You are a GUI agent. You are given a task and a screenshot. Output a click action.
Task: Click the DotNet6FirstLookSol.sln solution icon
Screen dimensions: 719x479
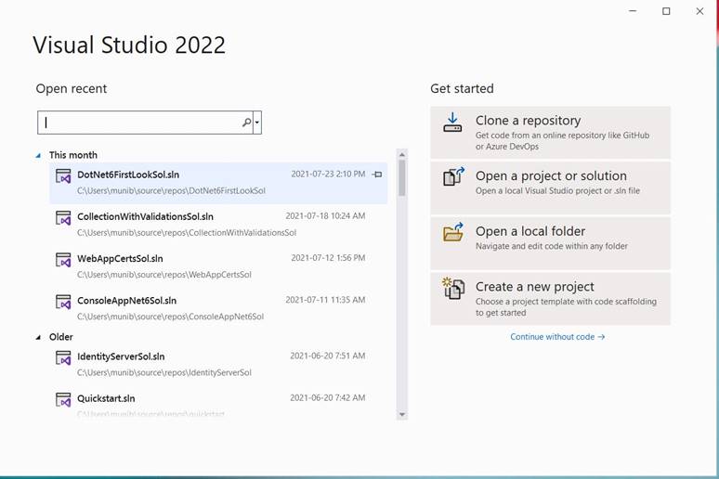point(63,176)
